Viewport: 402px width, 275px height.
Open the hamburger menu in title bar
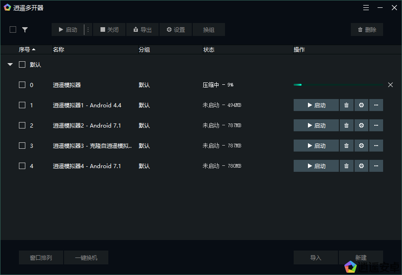click(366, 8)
